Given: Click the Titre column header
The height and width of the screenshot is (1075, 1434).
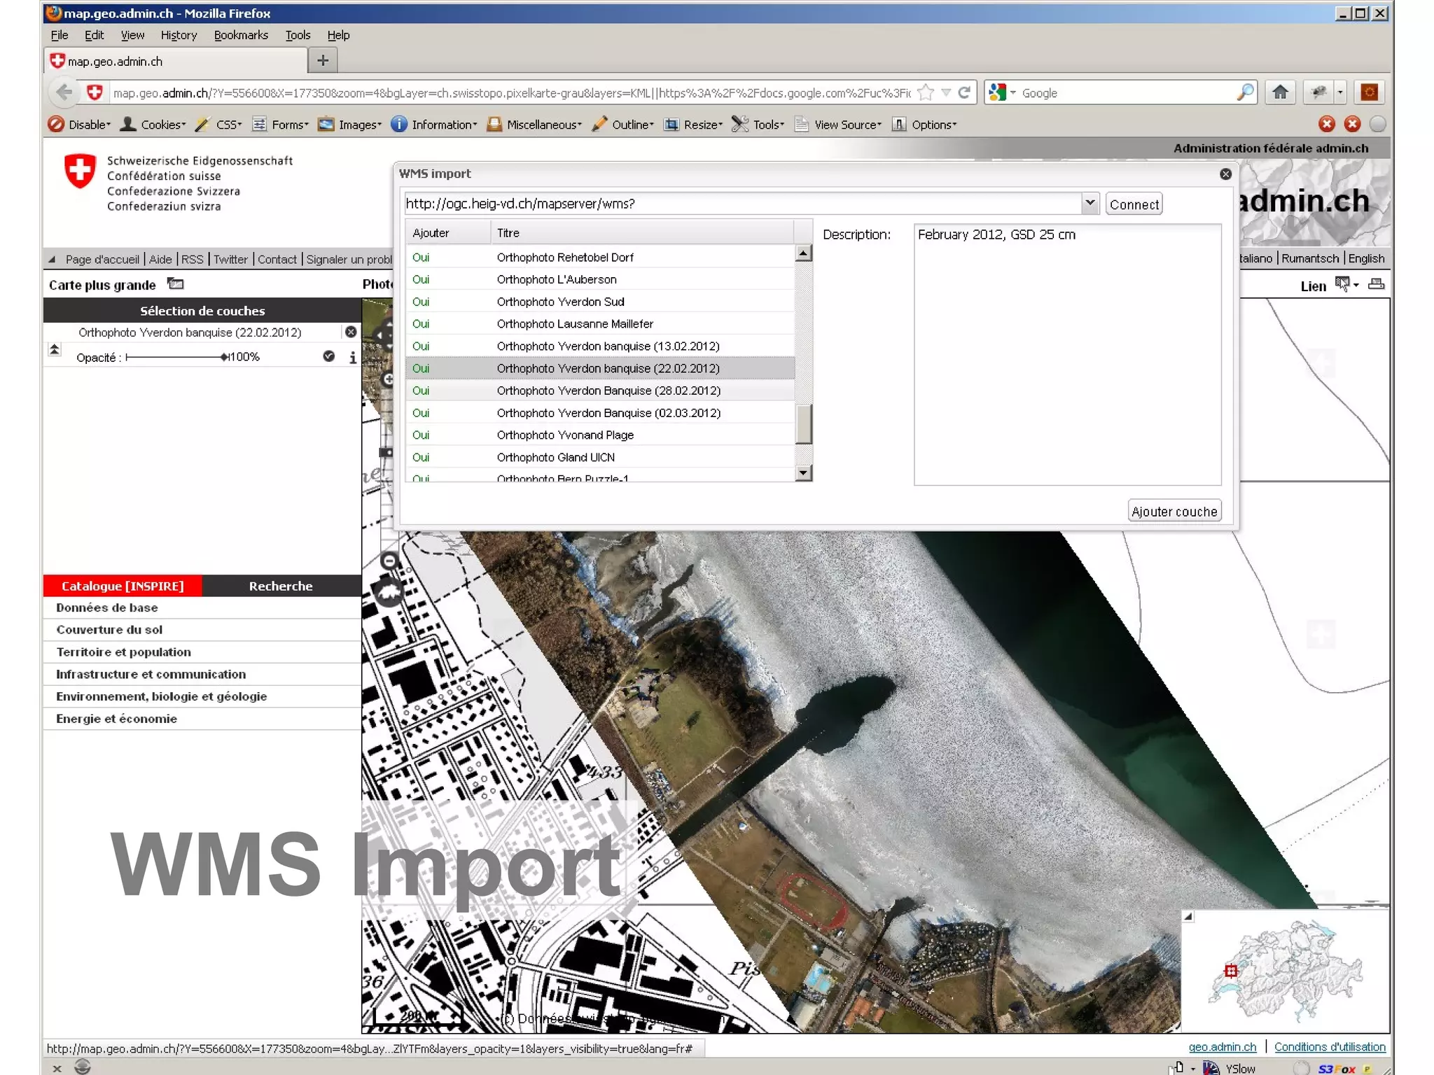Looking at the screenshot, I should pos(642,232).
